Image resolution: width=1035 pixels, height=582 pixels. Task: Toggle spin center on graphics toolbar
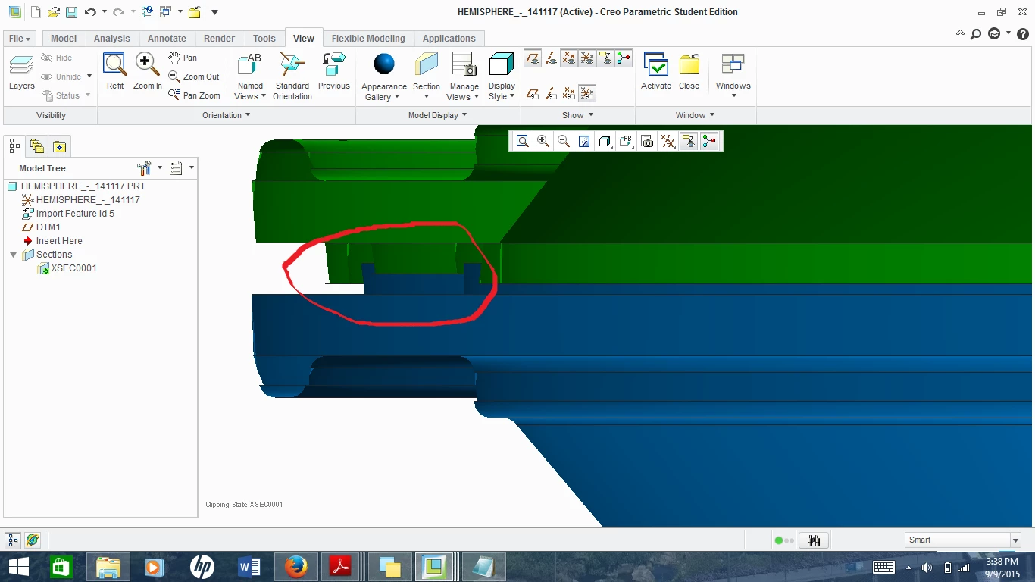click(x=708, y=141)
